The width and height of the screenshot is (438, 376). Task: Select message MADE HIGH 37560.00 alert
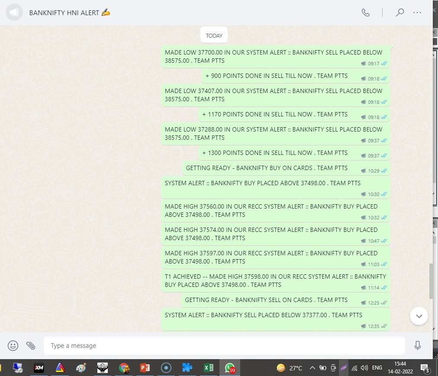276,211
